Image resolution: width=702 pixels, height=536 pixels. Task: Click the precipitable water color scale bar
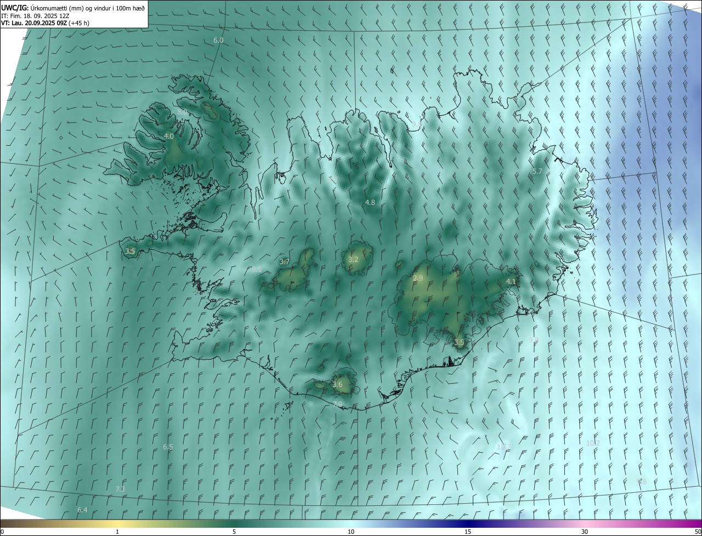pos(351,523)
